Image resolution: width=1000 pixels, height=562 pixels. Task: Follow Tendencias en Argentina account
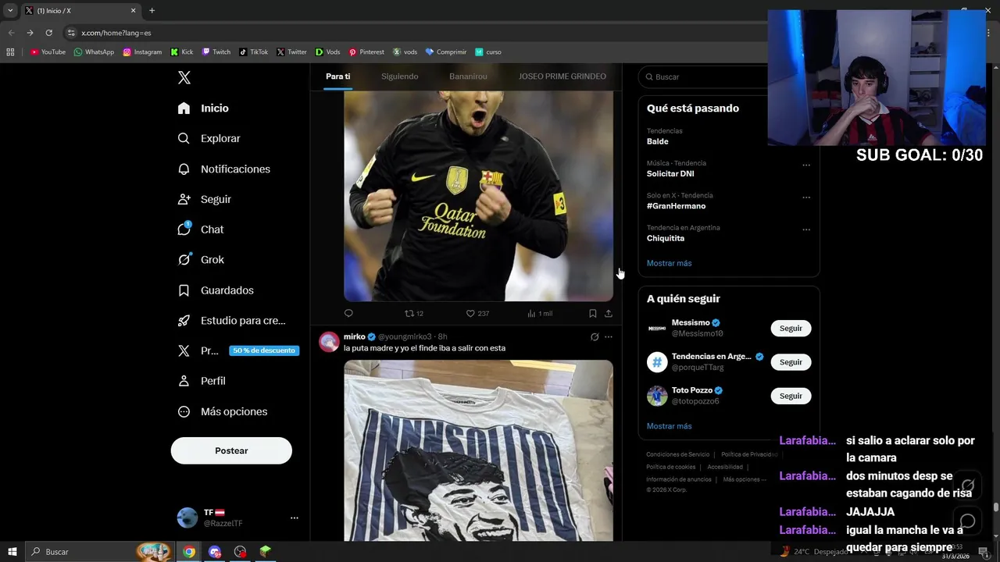[791, 362]
